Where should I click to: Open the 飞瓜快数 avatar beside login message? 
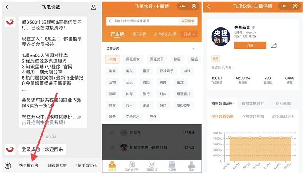point(10,149)
